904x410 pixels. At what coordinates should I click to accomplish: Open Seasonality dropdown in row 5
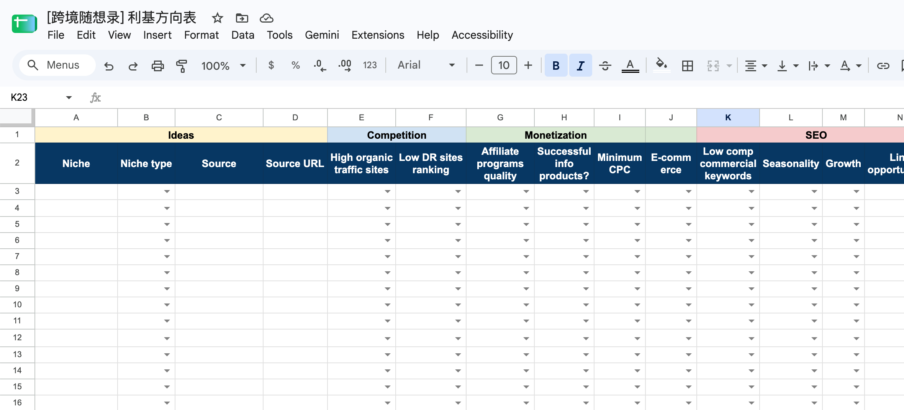[814, 225]
